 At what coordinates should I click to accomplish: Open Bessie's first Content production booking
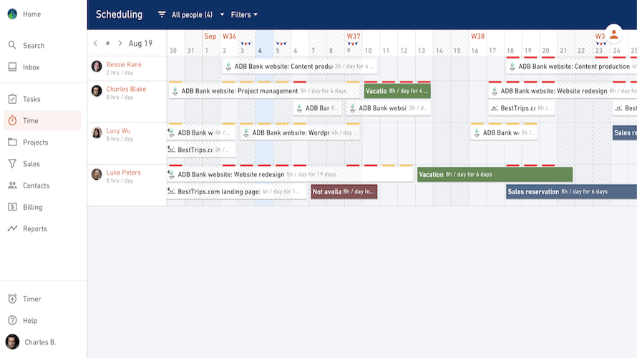[x=300, y=67]
